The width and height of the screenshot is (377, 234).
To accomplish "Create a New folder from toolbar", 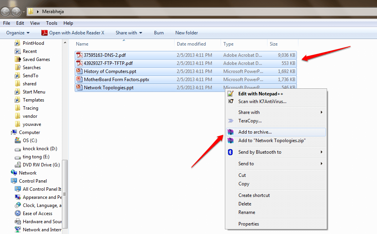I will [187, 33].
